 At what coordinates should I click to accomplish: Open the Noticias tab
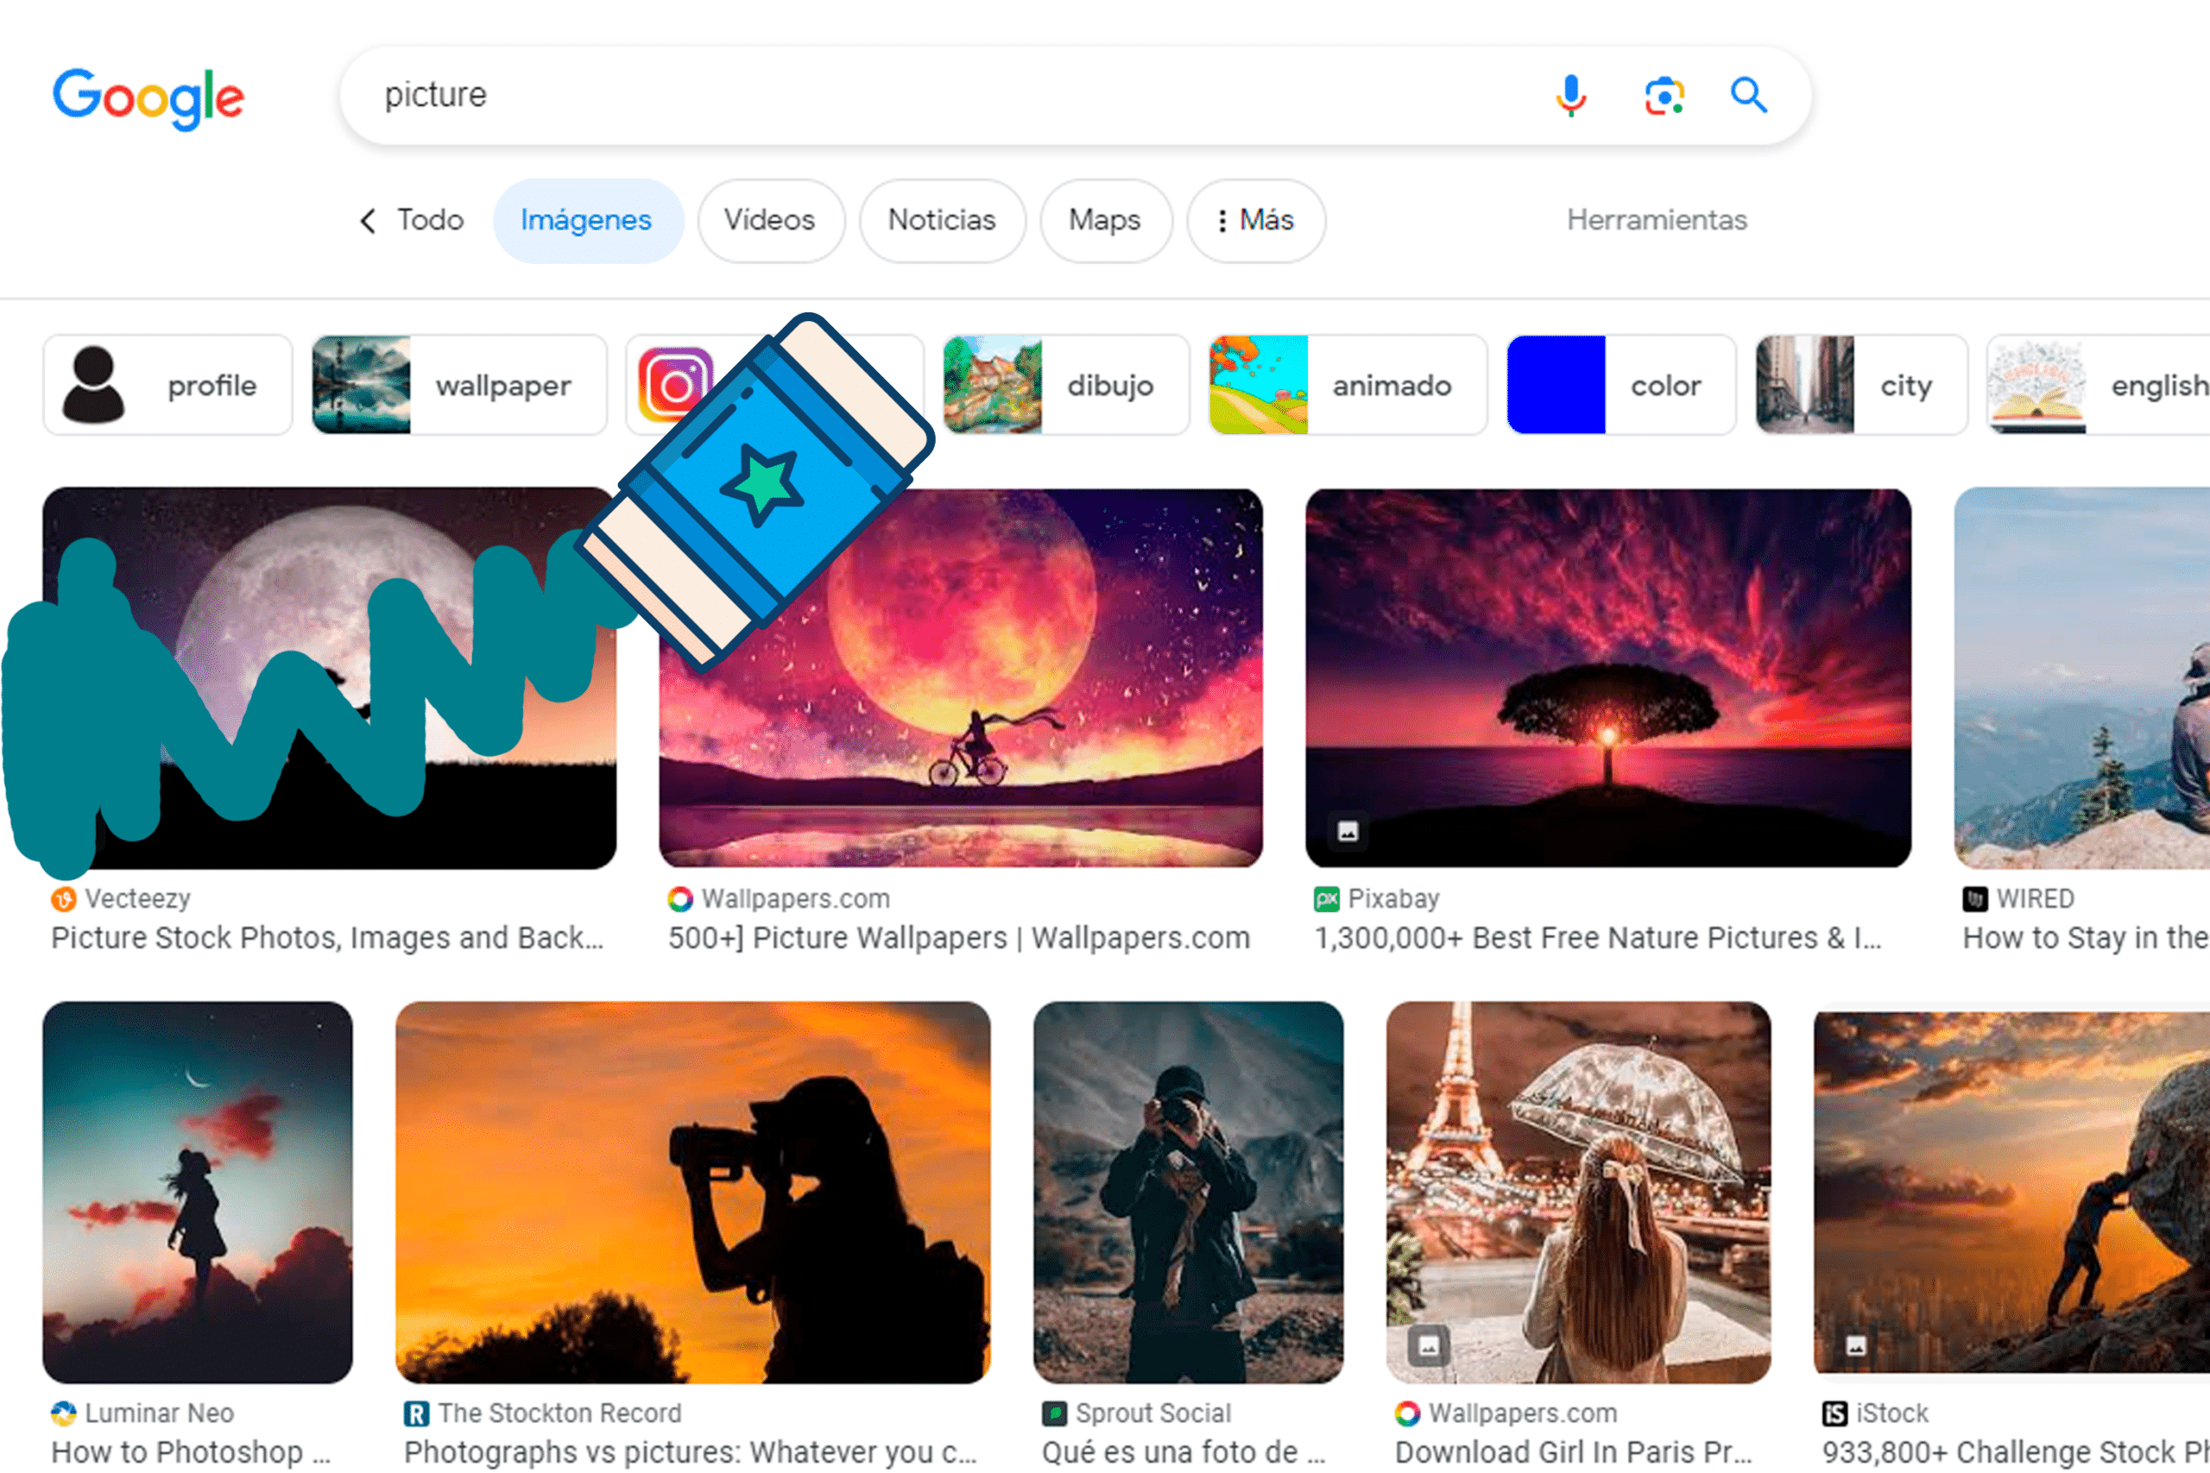pyautogui.click(x=943, y=221)
